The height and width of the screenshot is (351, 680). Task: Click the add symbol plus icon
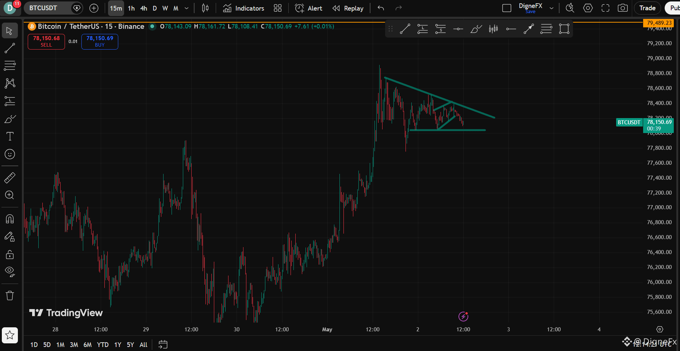[94, 8]
